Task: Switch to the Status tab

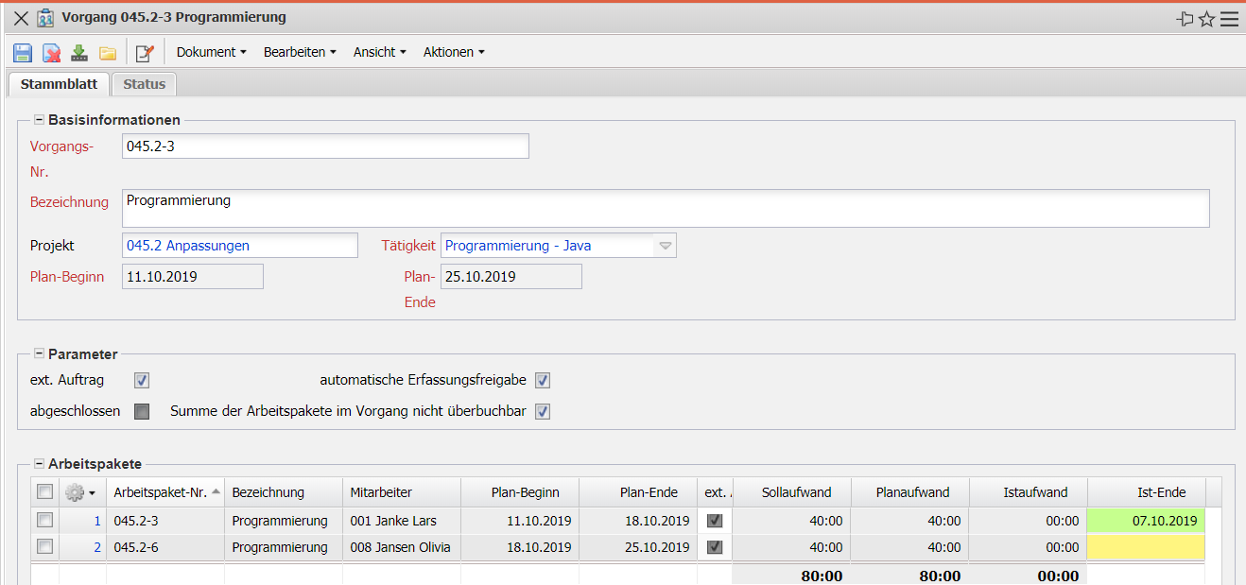Action: [x=144, y=84]
